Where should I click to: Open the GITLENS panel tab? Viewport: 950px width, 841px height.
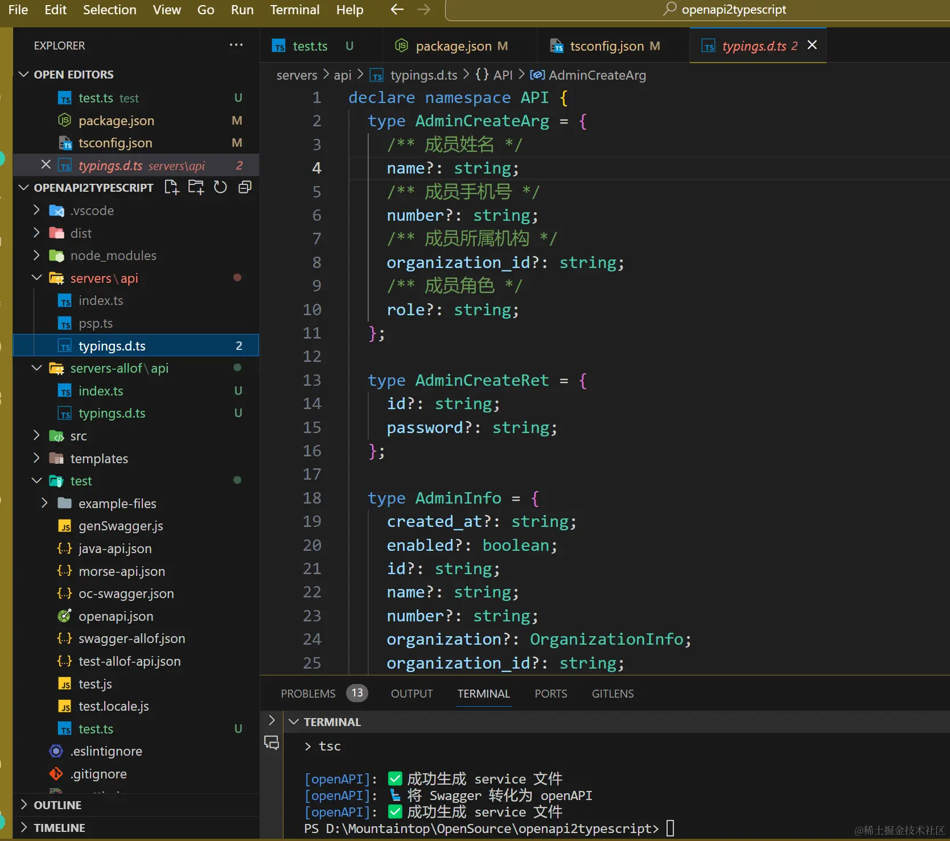pyautogui.click(x=612, y=694)
